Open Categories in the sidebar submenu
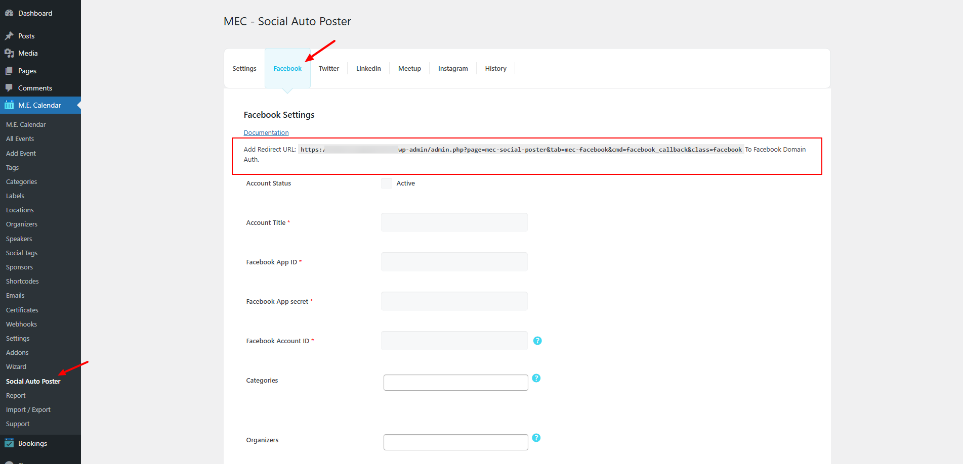The height and width of the screenshot is (464, 963). pos(21,181)
